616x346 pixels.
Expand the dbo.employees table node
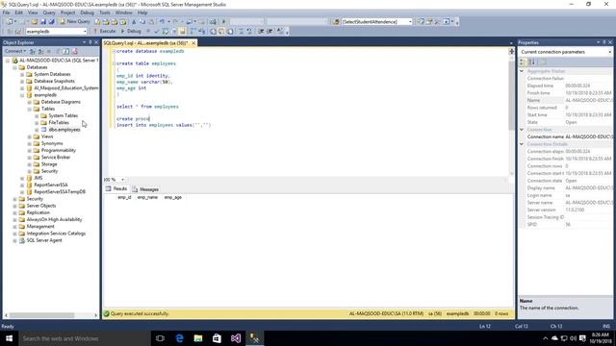click(37, 130)
